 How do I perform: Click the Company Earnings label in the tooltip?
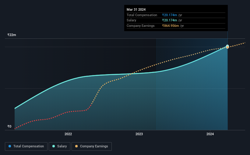tap(141, 26)
